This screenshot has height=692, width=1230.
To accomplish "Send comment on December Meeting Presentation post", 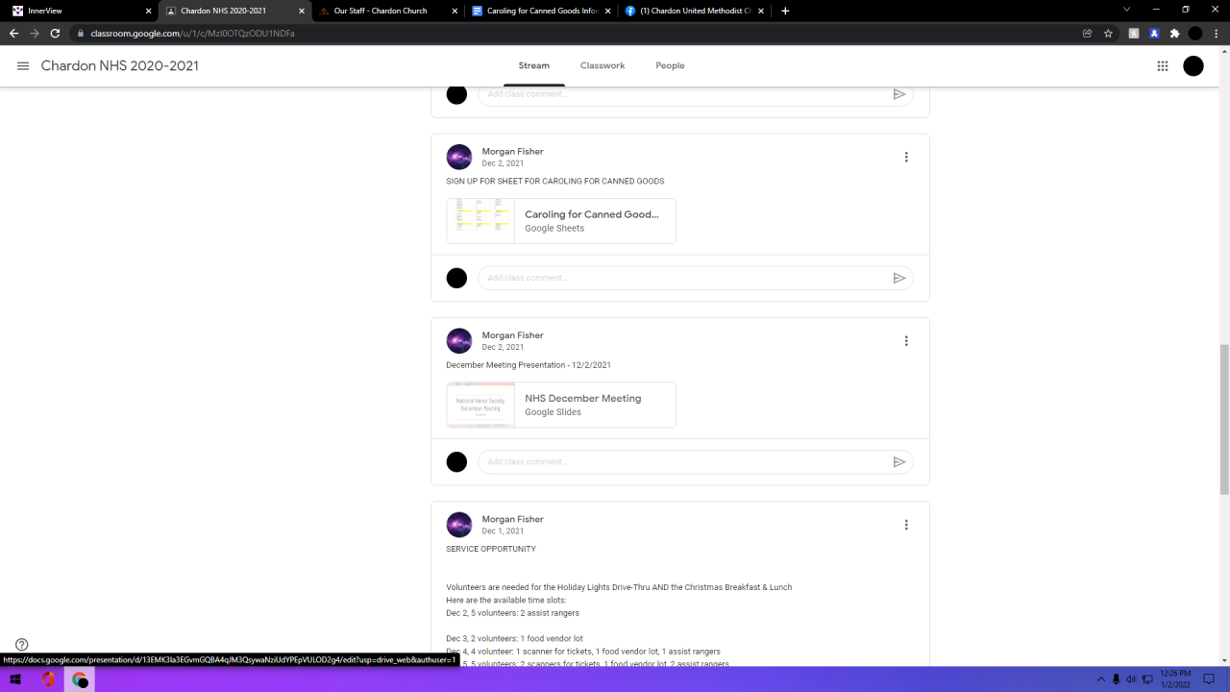I will 899,462.
